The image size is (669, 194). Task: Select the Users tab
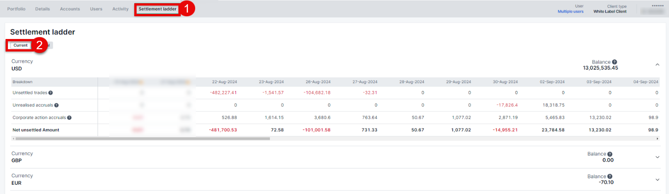96,9
